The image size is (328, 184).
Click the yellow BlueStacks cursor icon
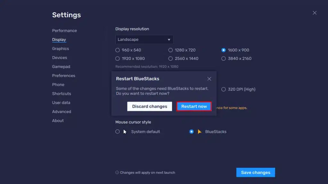(x=200, y=132)
